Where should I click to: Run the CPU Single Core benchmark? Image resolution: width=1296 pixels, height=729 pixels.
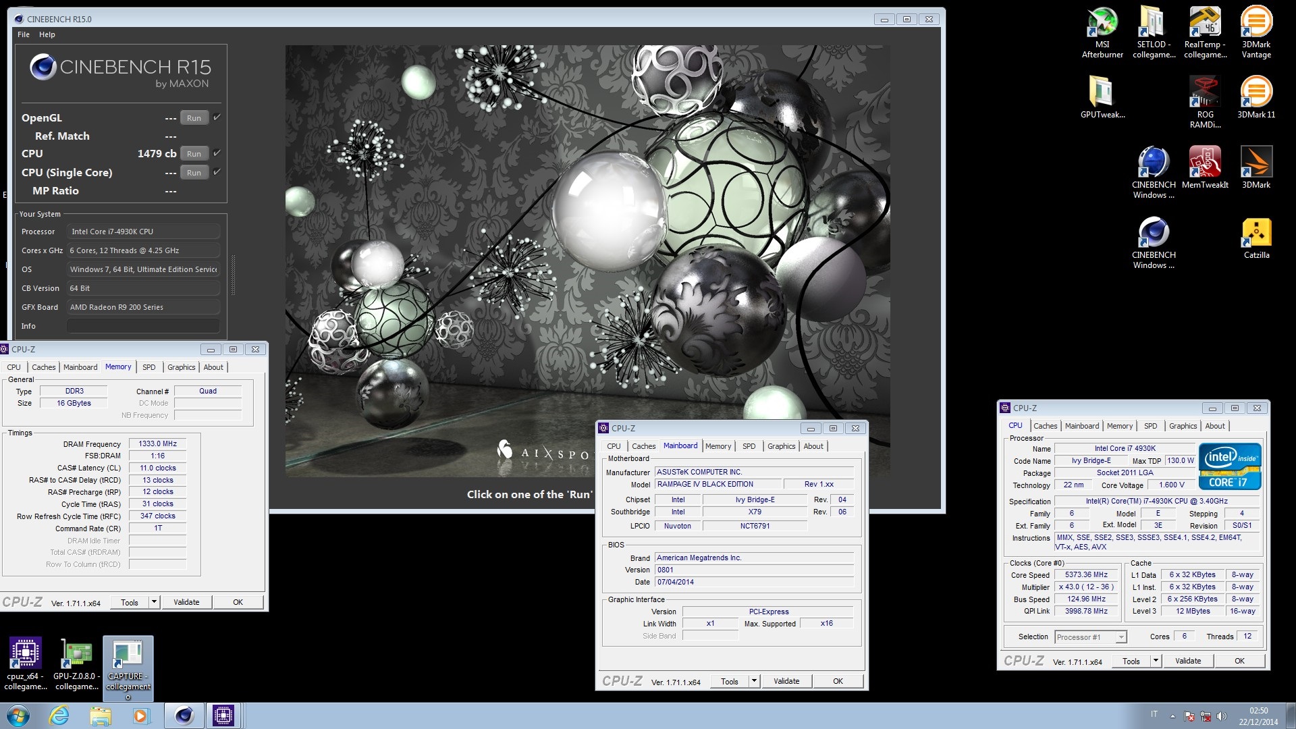[194, 172]
